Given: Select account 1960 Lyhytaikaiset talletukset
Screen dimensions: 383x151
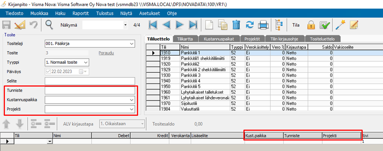Looking at the screenshot, I should click(x=264, y=92).
